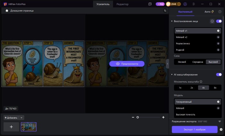Click the До: 752*423 size label
Image resolution: width=225 pixels, height=136 pixels.
(11, 108)
